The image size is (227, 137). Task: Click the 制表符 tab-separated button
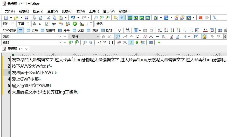click(48, 30)
